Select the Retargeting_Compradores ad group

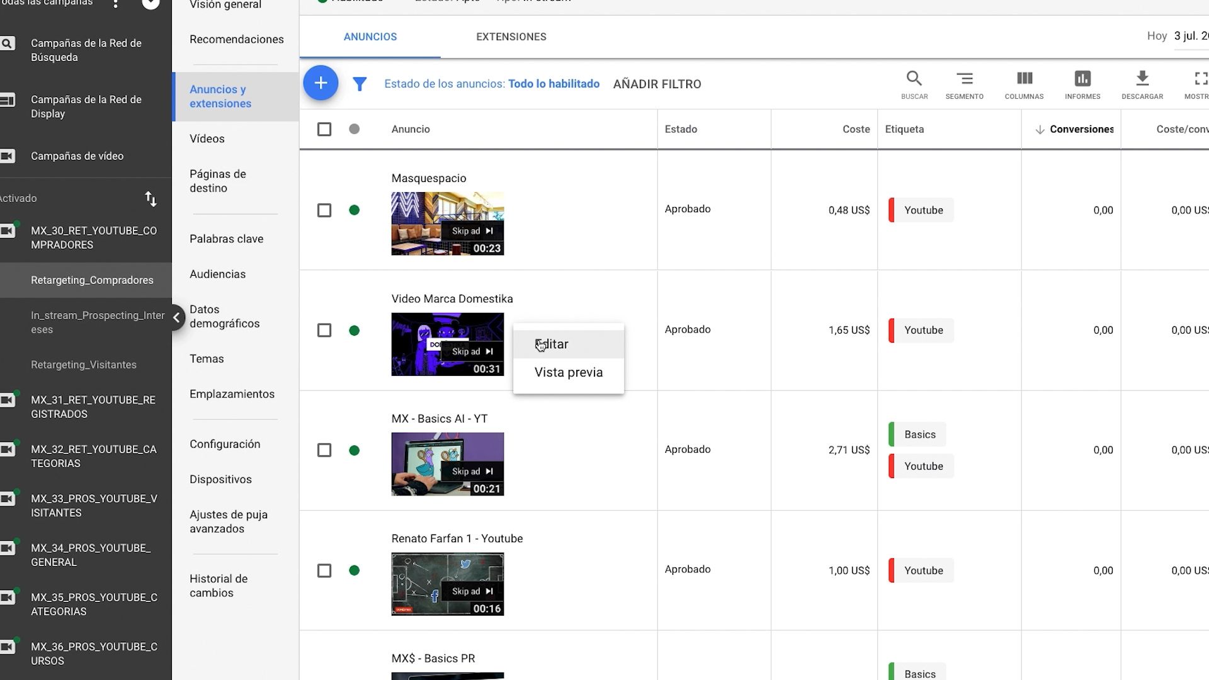tap(92, 280)
